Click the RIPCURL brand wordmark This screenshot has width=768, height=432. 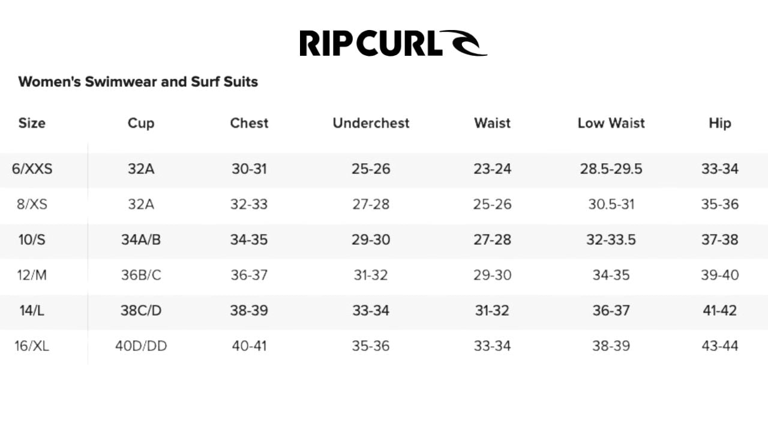[371, 43]
